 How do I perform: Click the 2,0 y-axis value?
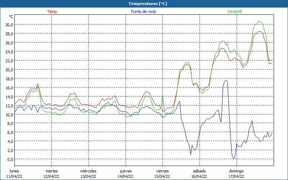(10, 150)
